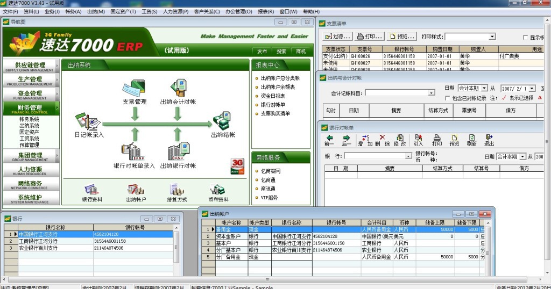This screenshot has width=551, height=289.
Task: Open 系统维护 sidebar section
Action: point(31,199)
